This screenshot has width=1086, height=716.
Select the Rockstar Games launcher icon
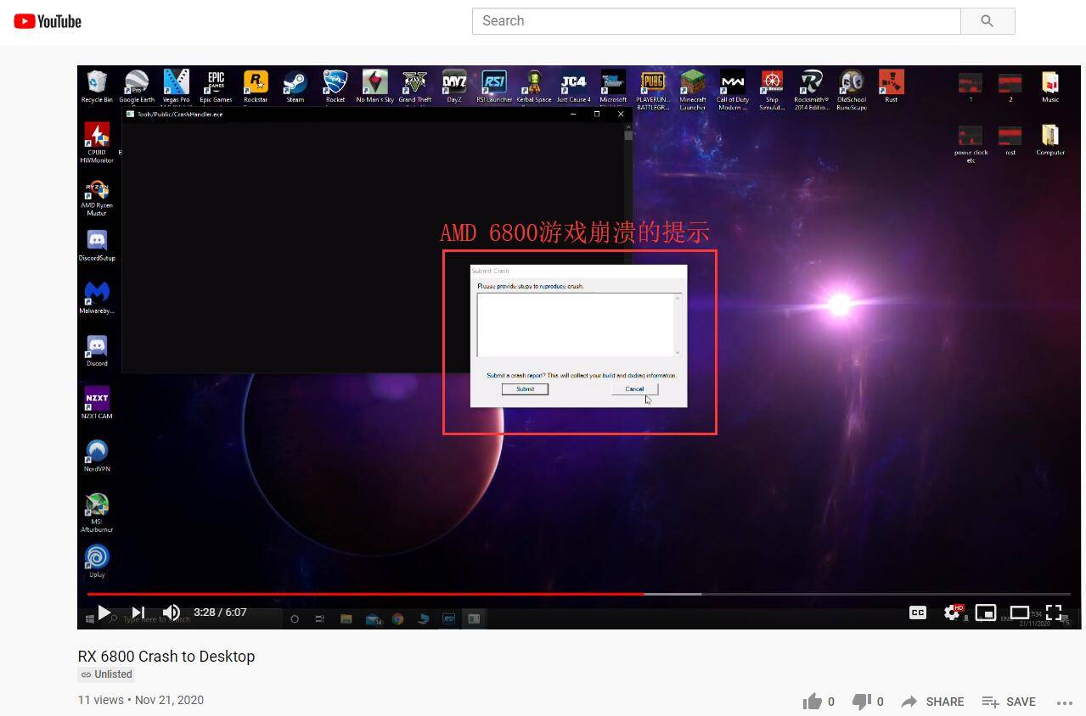point(256,87)
